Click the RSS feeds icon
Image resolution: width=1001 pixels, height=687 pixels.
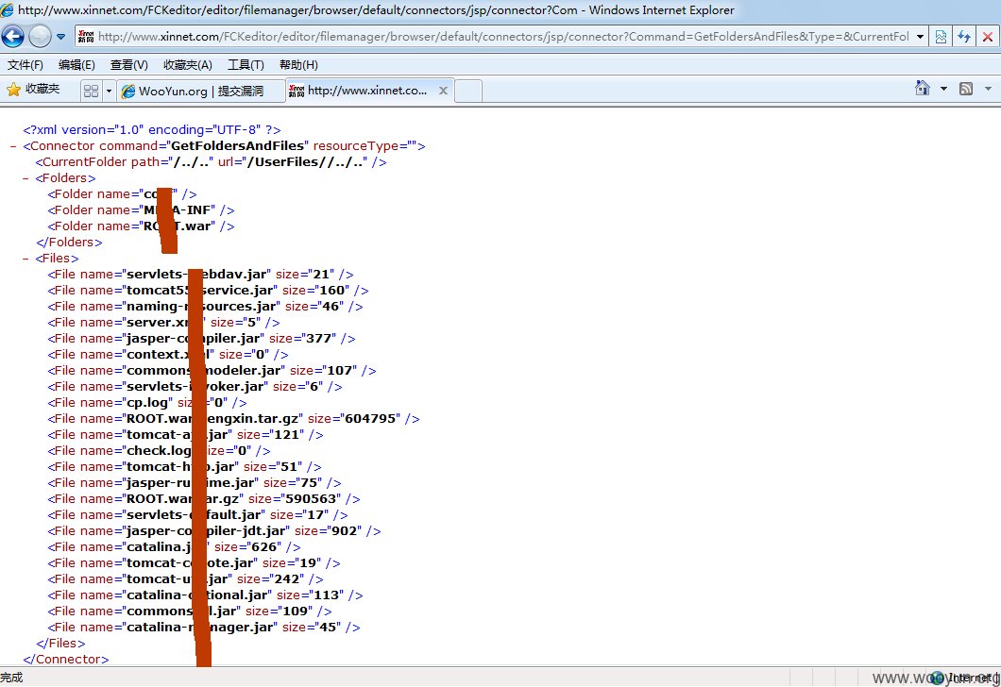coord(966,89)
